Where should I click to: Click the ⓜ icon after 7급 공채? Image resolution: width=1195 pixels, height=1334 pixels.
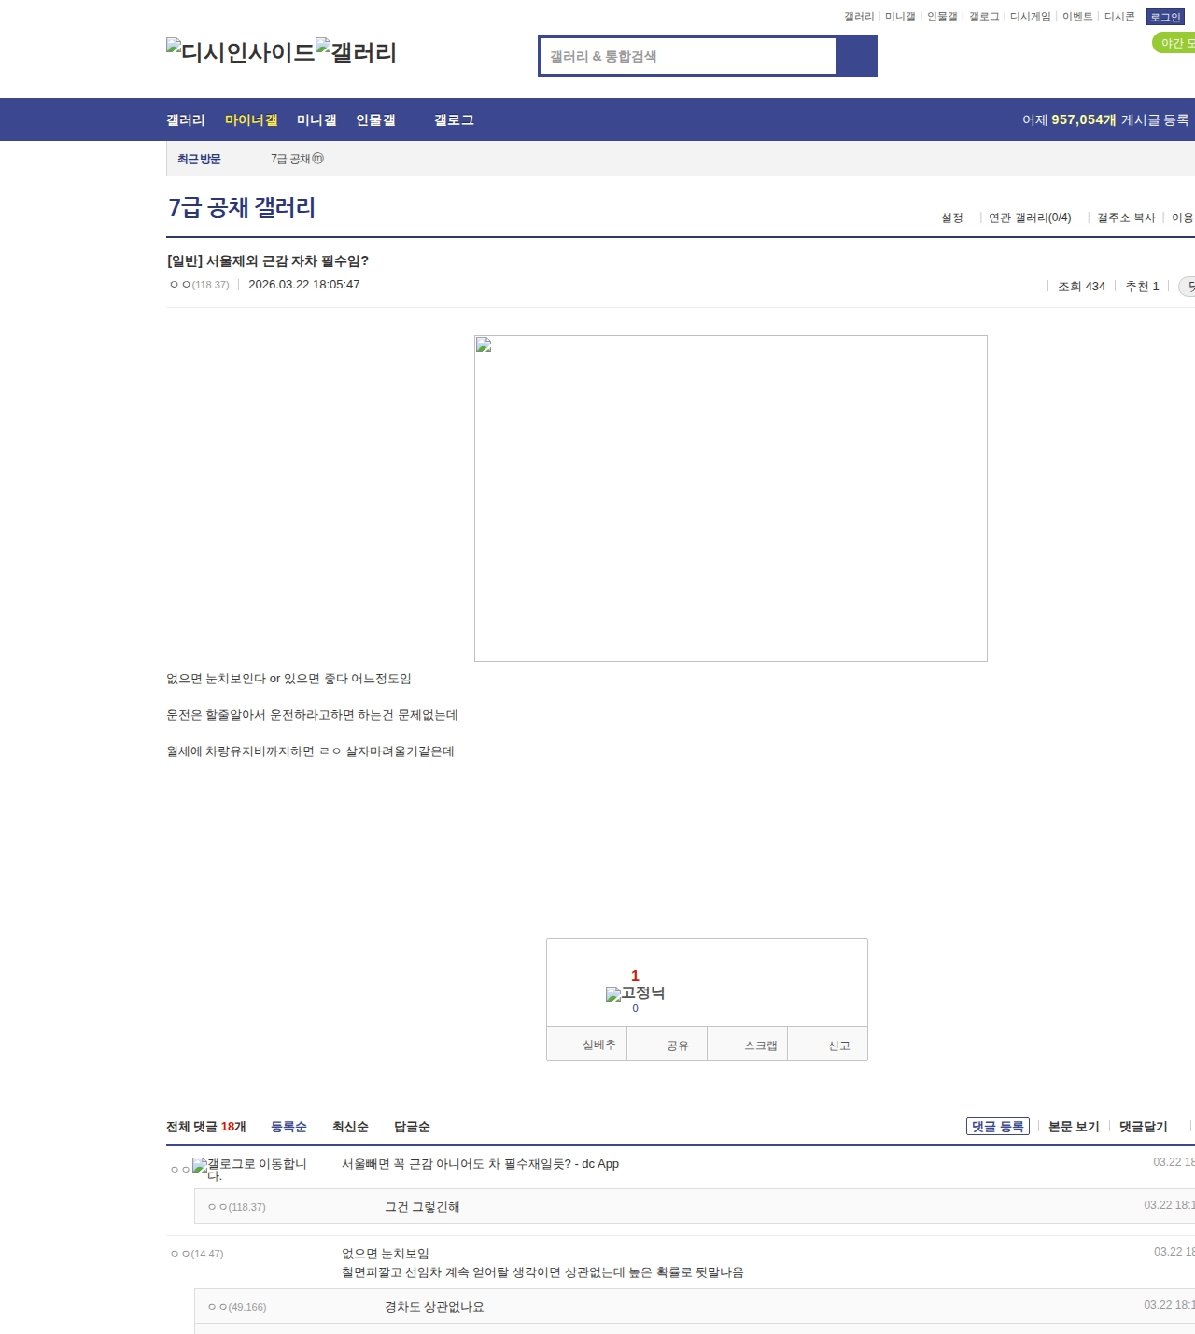318,159
